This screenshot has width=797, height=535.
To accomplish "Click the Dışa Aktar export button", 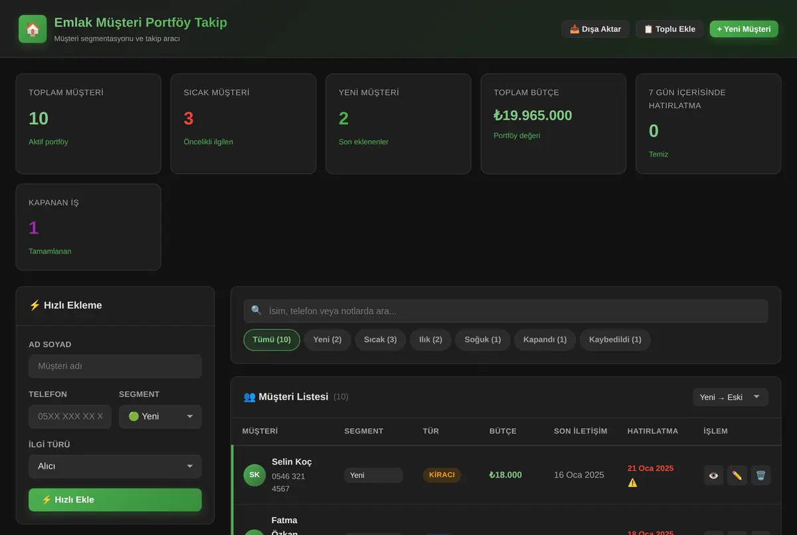I will click(x=596, y=29).
